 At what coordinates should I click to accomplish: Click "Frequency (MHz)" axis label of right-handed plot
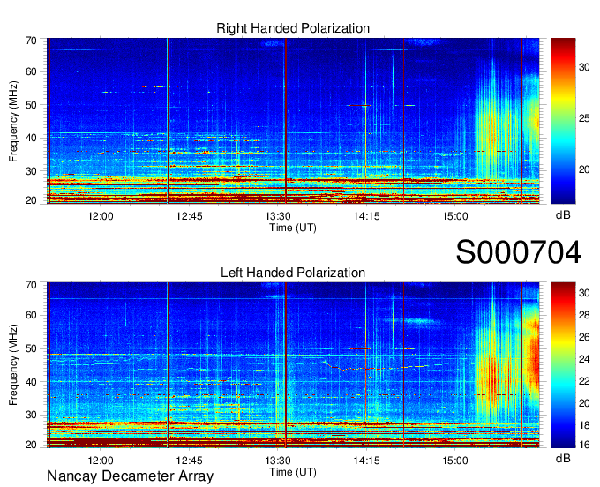tap(13, 121)
